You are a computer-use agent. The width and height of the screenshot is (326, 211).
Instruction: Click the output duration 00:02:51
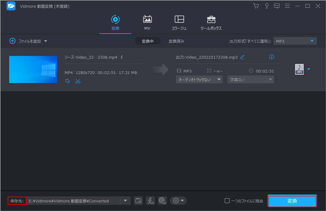click(x=265, y=71)
